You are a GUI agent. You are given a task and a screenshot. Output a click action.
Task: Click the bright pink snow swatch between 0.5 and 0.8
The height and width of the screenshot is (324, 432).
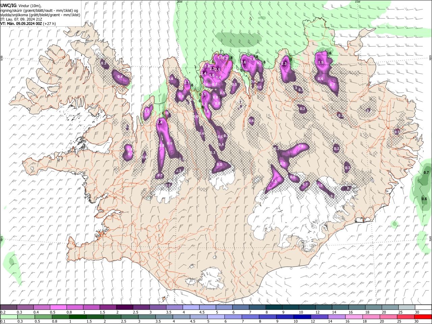click(x=58, y=307)
